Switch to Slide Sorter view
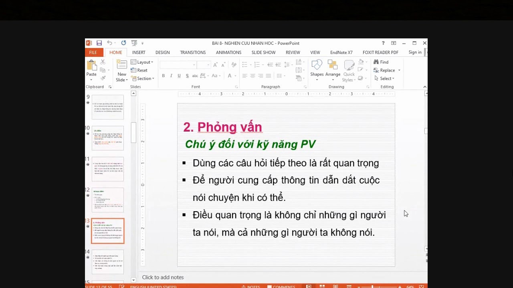The image size is (513, 288). pos(322,286)
